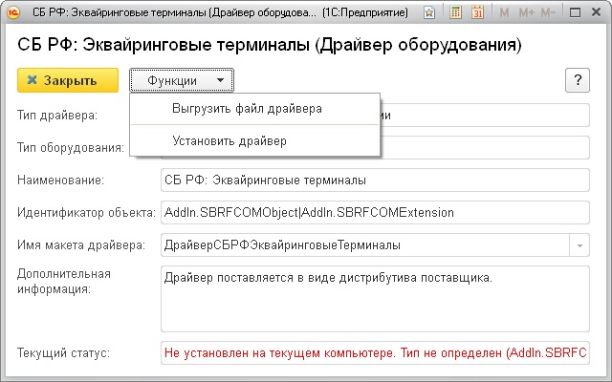Click the M memory button
This screenshot has width=612, height=382.
pyautogui.click(x=503, y=14)
